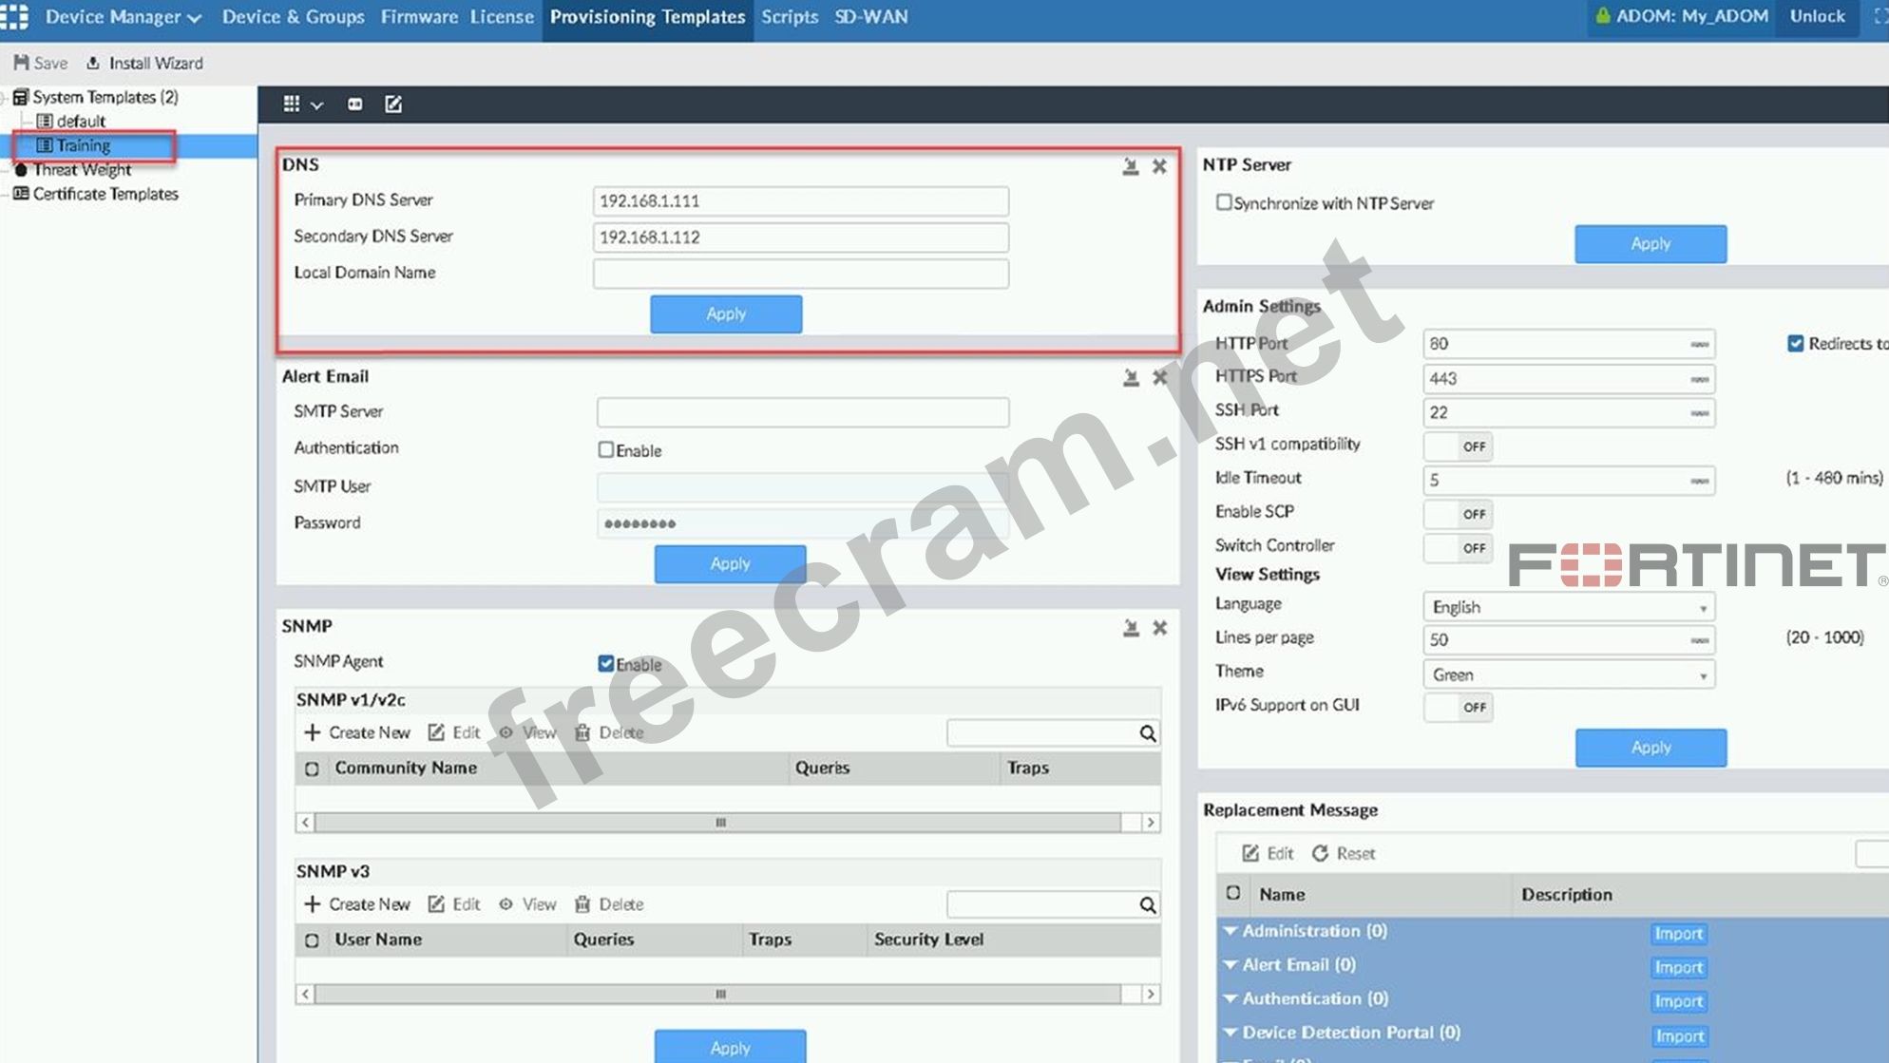Click the Install Wizard icon
Viewport: 1889px width, 1063px height.
pos(93,63)
